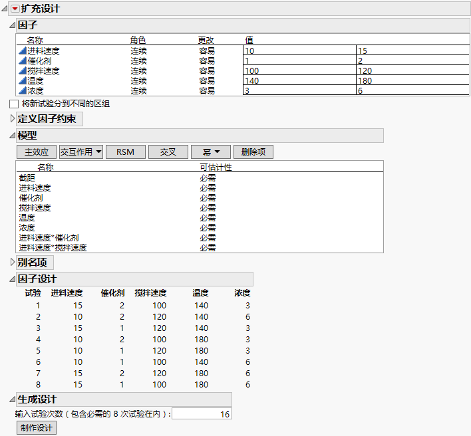Select the 截距 model term
Screen dimensions: 471x436
(27, 178)
